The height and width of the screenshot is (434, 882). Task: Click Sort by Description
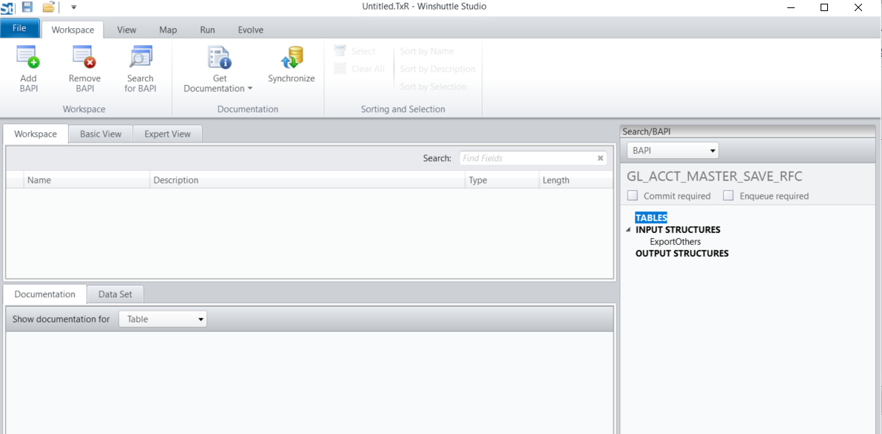coord(437,69)
